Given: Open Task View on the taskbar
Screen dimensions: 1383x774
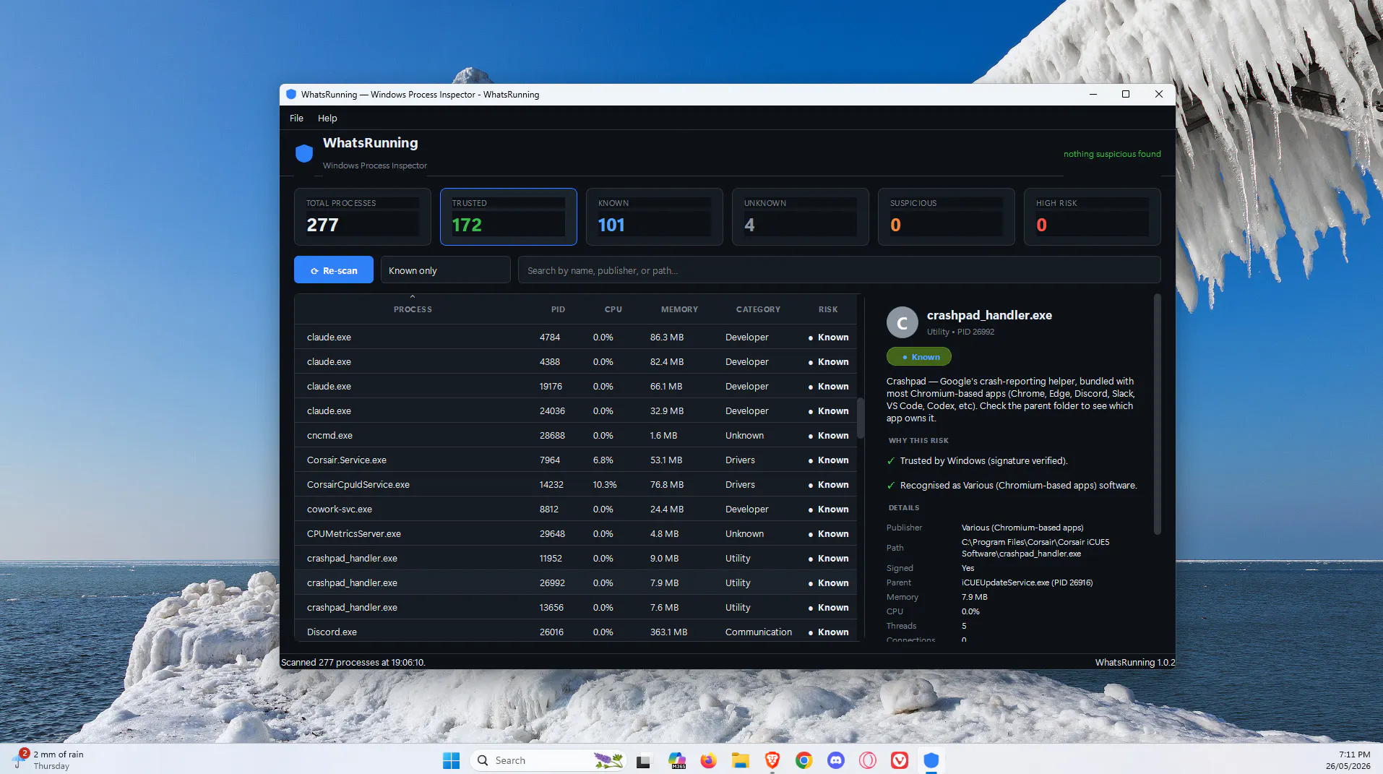Looking at the screenshot, I should [643, 760].
